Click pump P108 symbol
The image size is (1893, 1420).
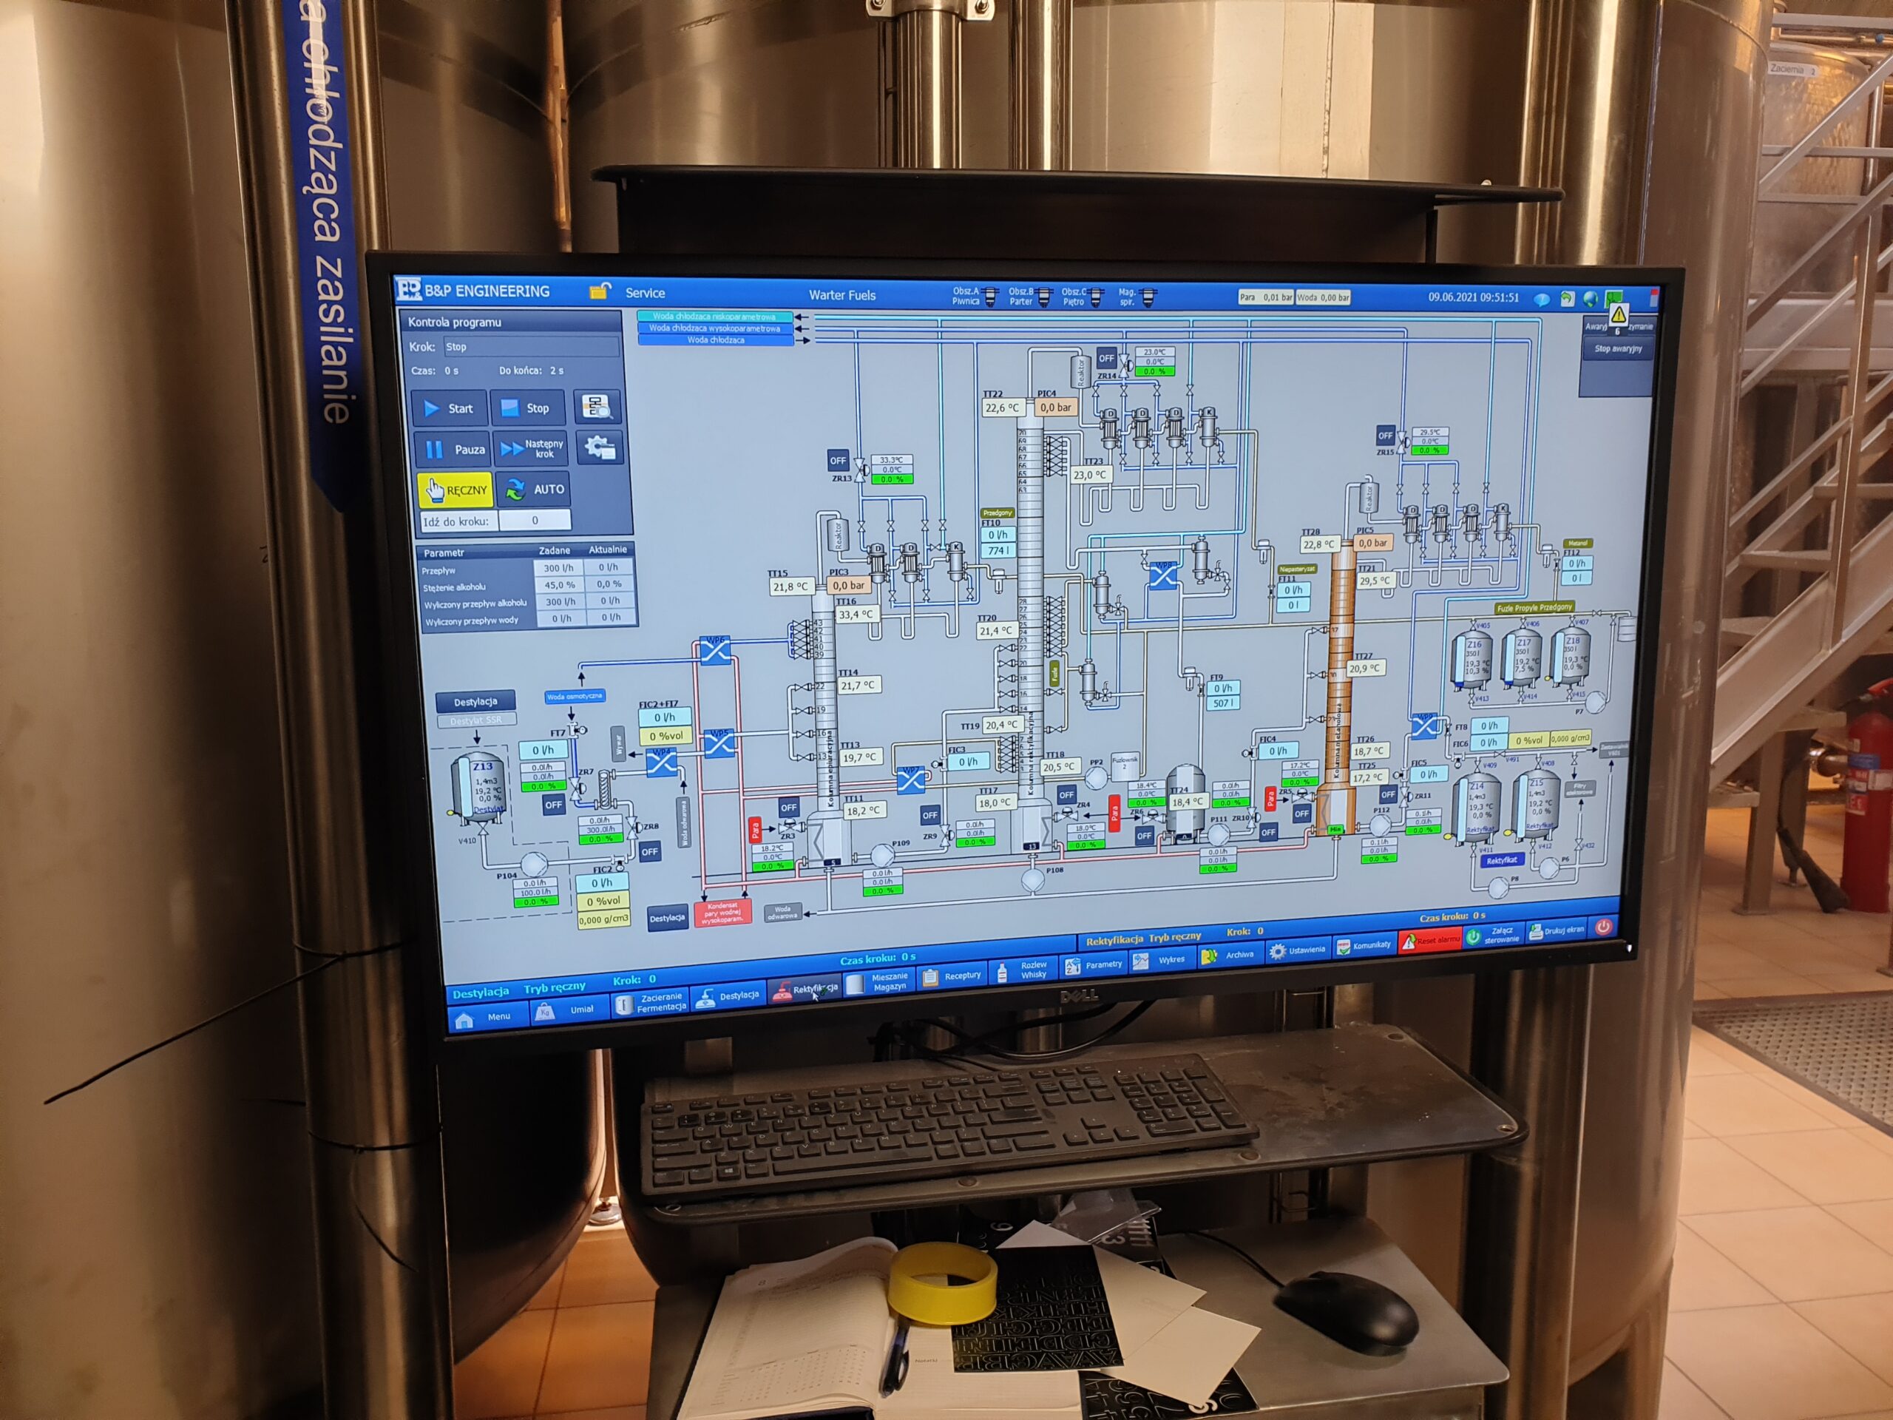1034,879
